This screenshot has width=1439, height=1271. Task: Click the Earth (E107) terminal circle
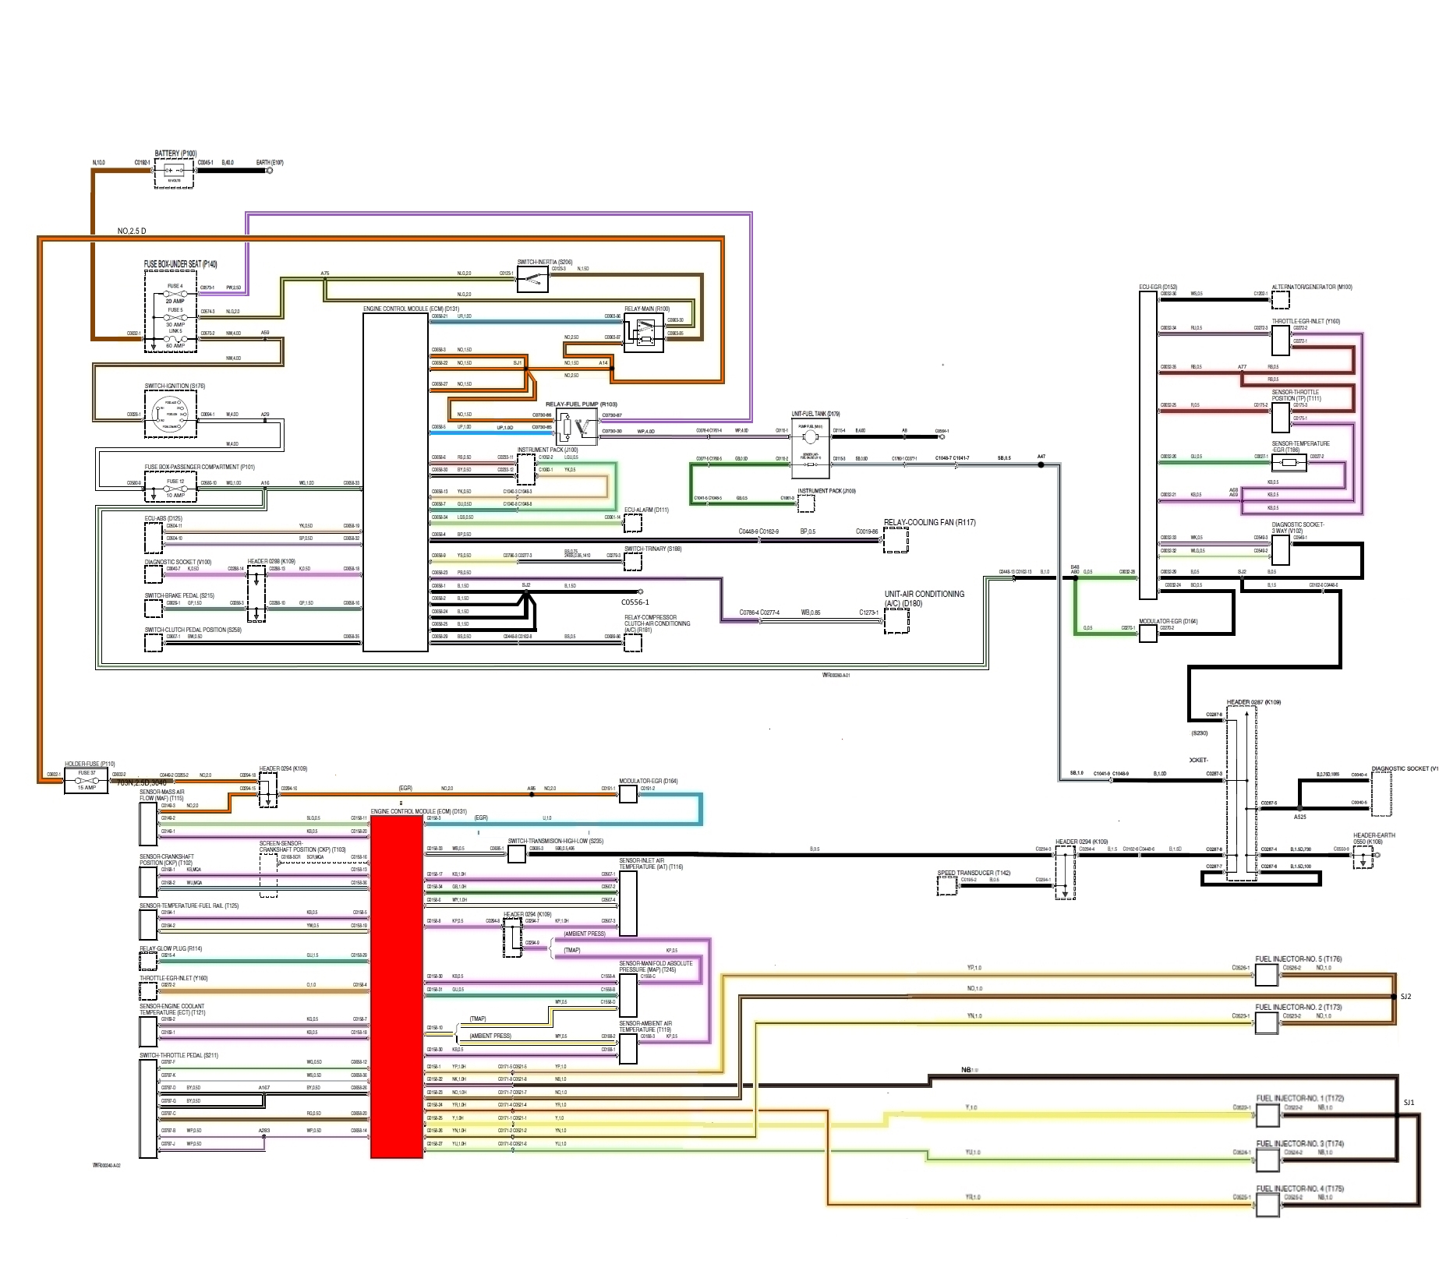click(270, 169)
